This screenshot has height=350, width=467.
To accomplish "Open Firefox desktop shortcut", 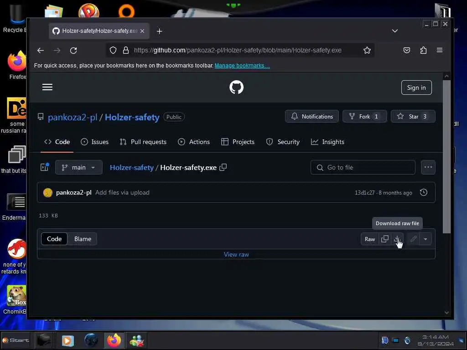I will [17, 65].
